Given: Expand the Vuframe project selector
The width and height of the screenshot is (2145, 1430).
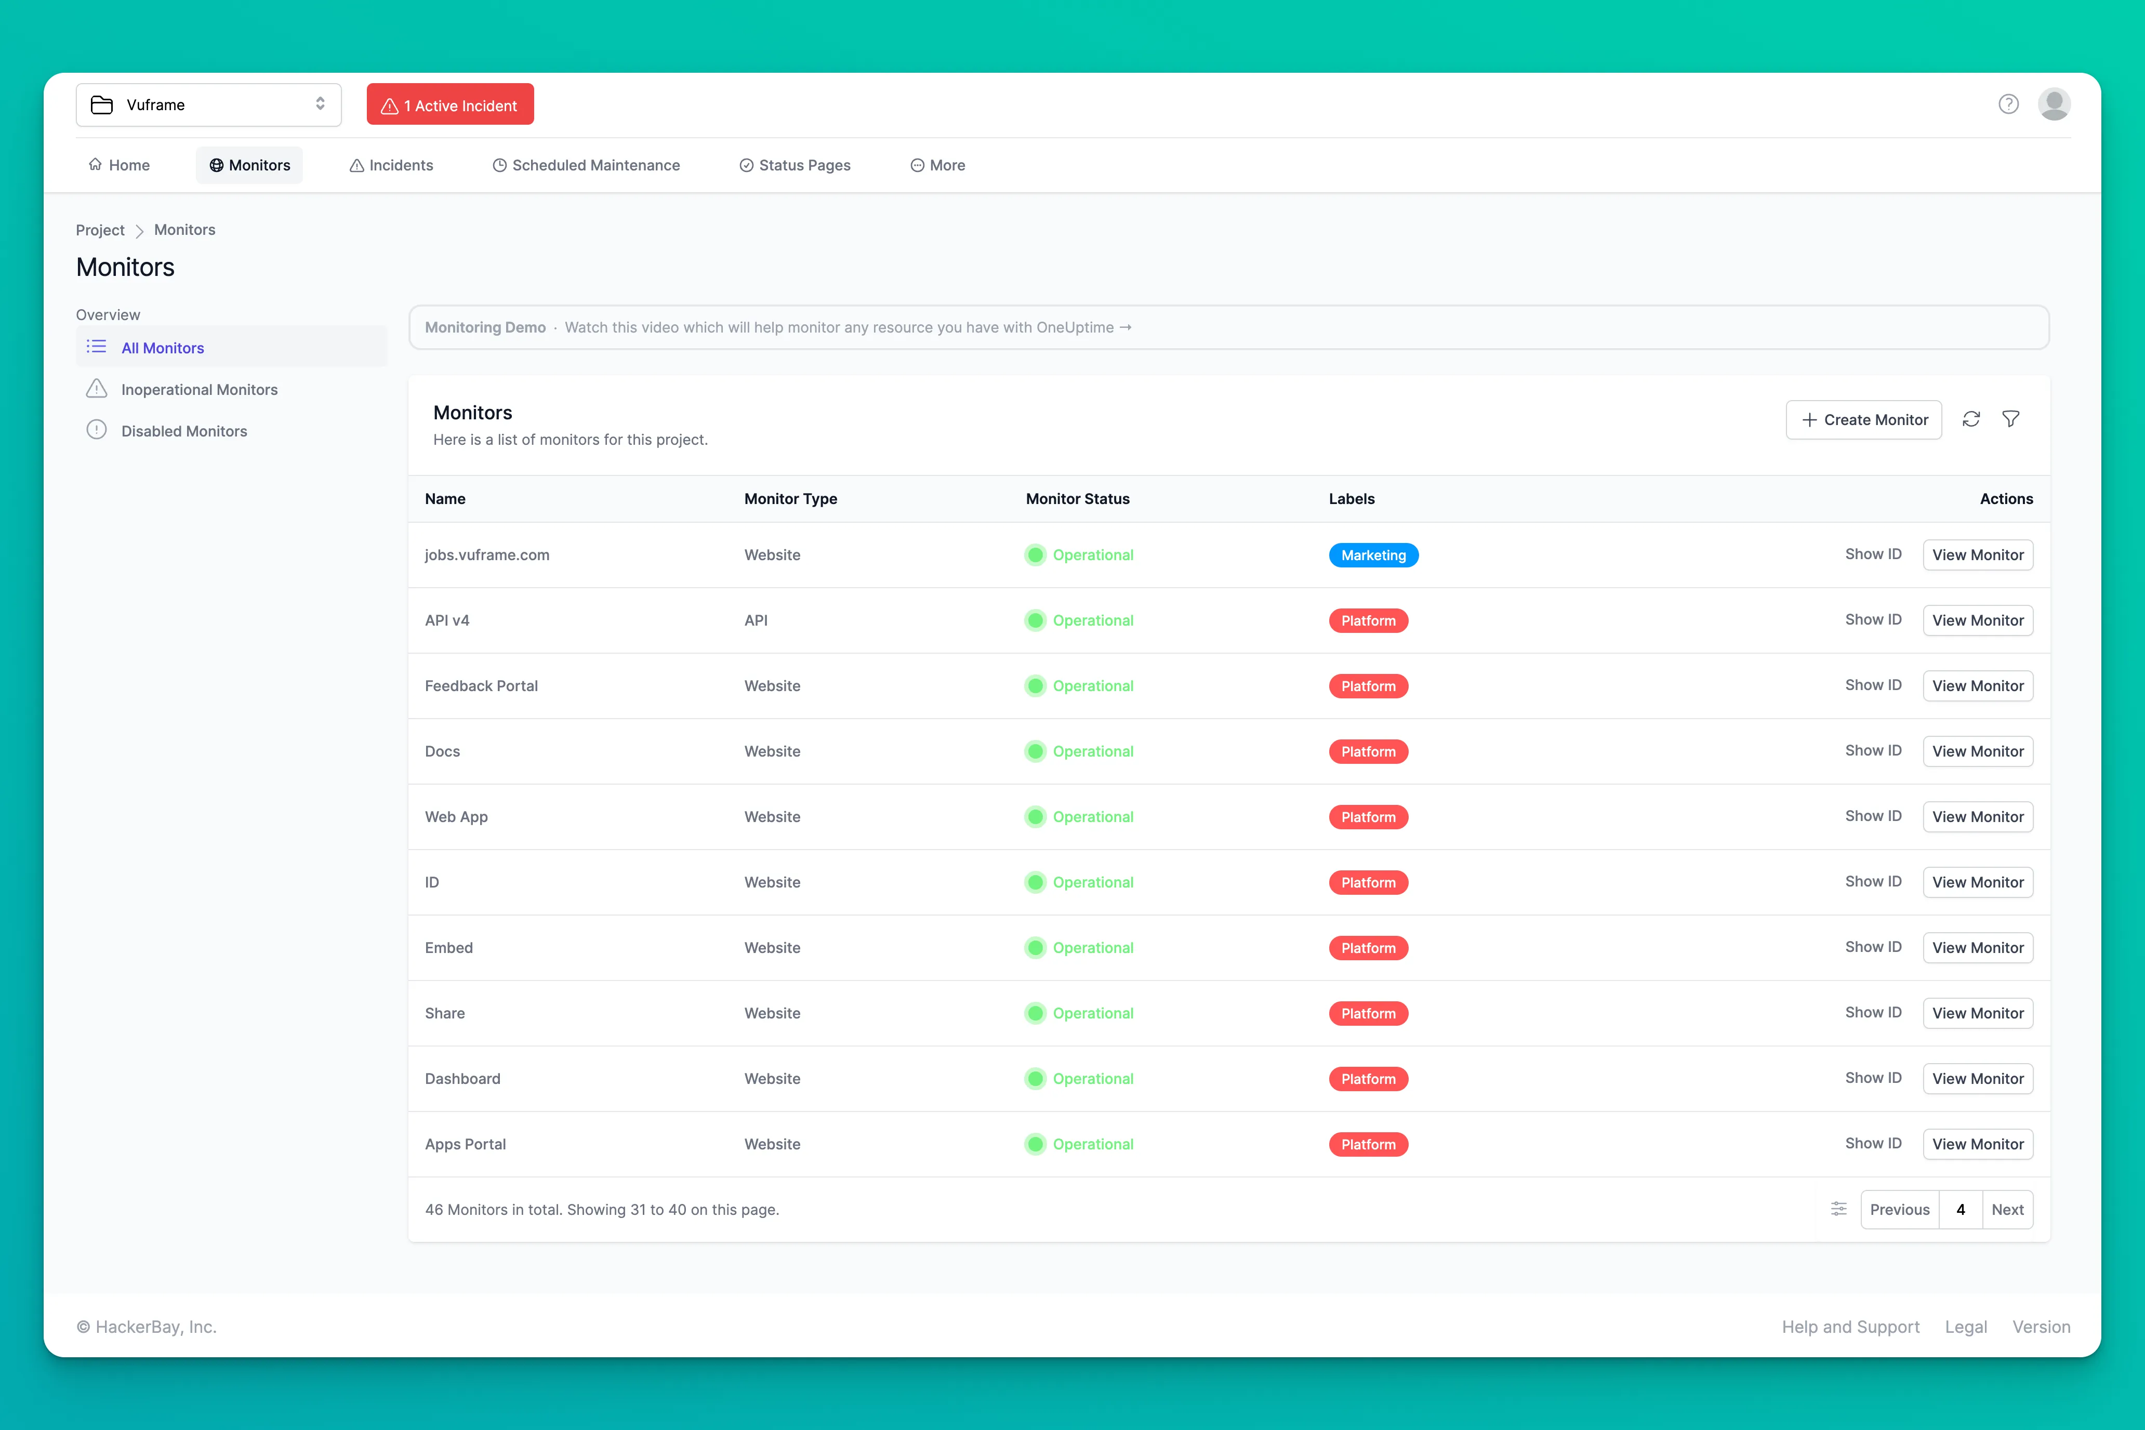Looking at the screenshot, I should [209, 105].
